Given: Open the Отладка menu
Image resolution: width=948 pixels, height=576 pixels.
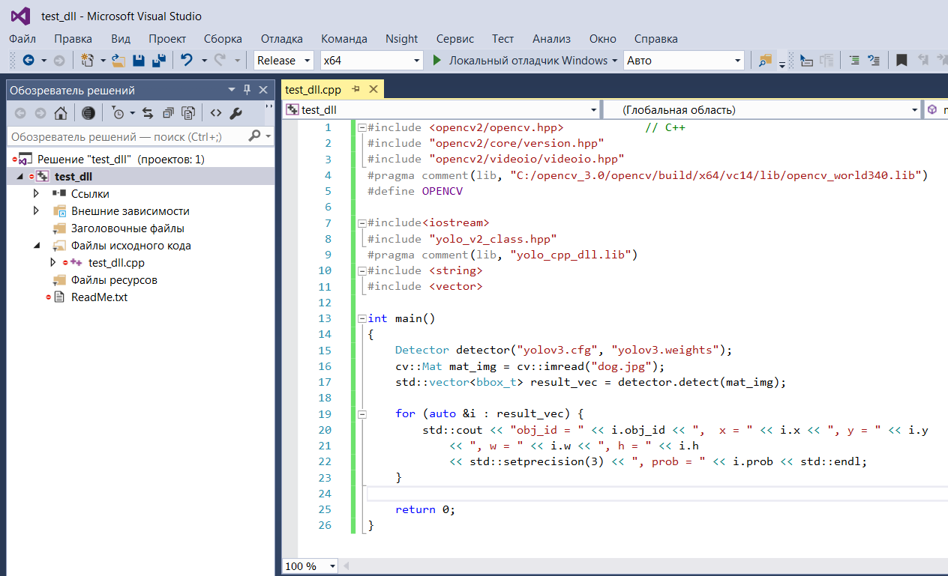Looking at the screenshot, I should pos(282,39).
